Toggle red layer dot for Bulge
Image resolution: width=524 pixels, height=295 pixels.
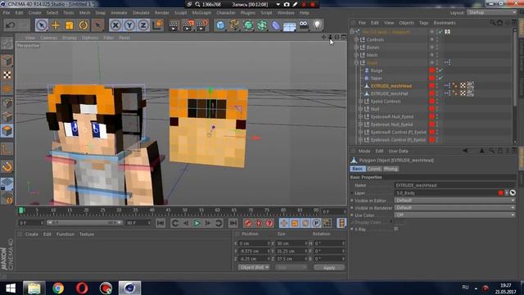point(431,70)
